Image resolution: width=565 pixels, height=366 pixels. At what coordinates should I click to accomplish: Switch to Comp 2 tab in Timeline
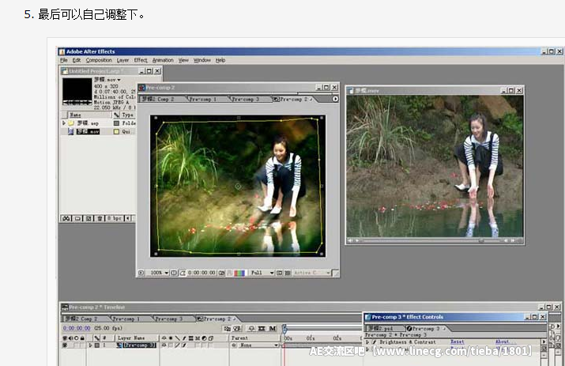pos(82,319)
